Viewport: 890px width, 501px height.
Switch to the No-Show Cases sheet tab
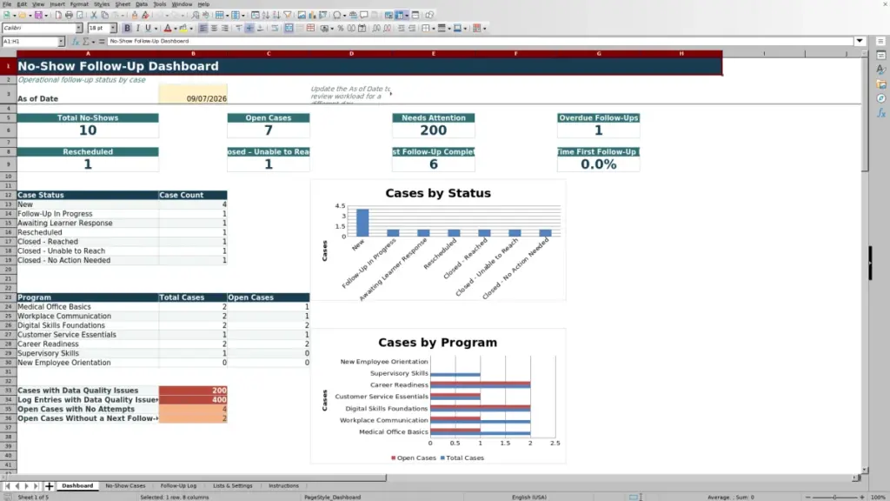pos(125,485)
